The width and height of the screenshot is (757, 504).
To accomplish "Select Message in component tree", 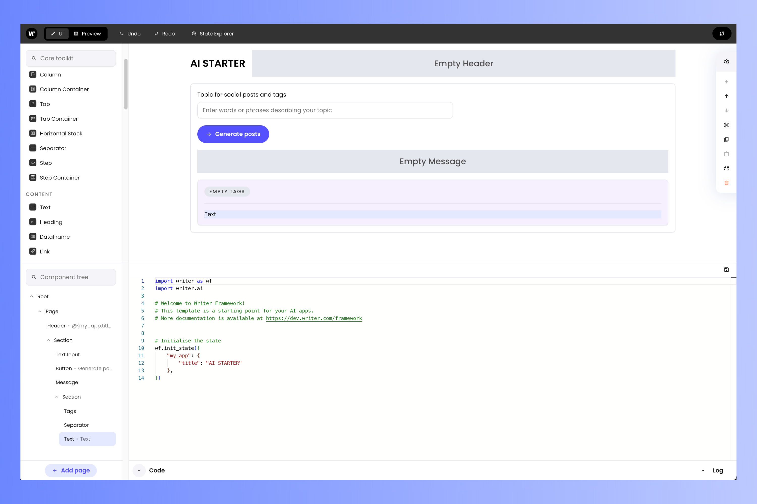I will click(x=67, y=382).
